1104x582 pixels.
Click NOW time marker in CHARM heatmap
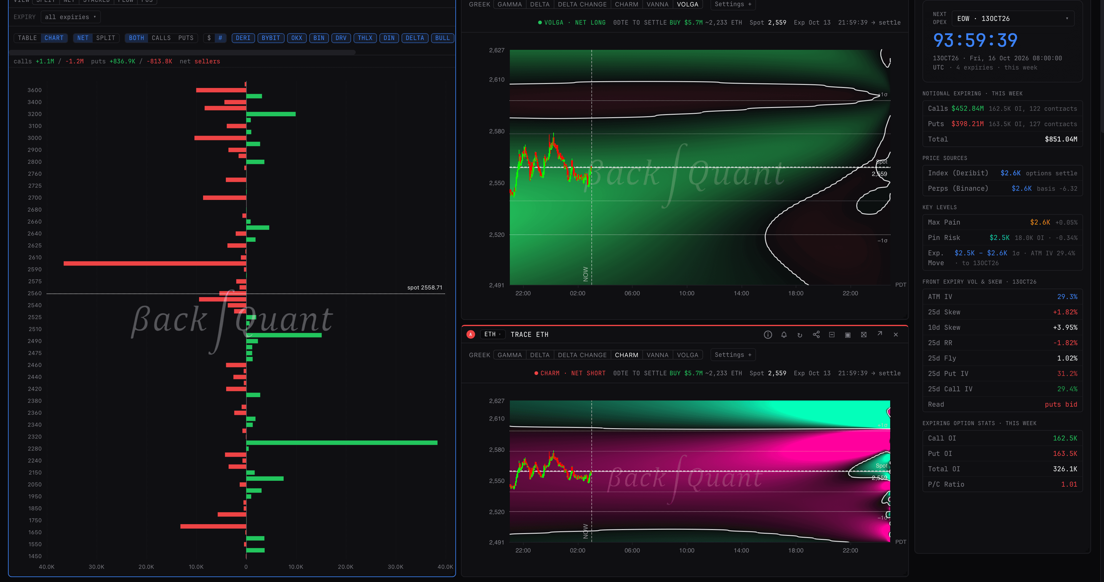[x=586, y=532]
